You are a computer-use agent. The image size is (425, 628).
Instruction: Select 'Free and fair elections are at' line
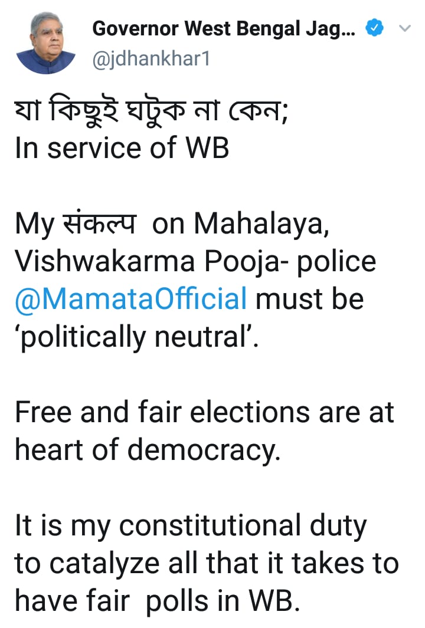204,412
